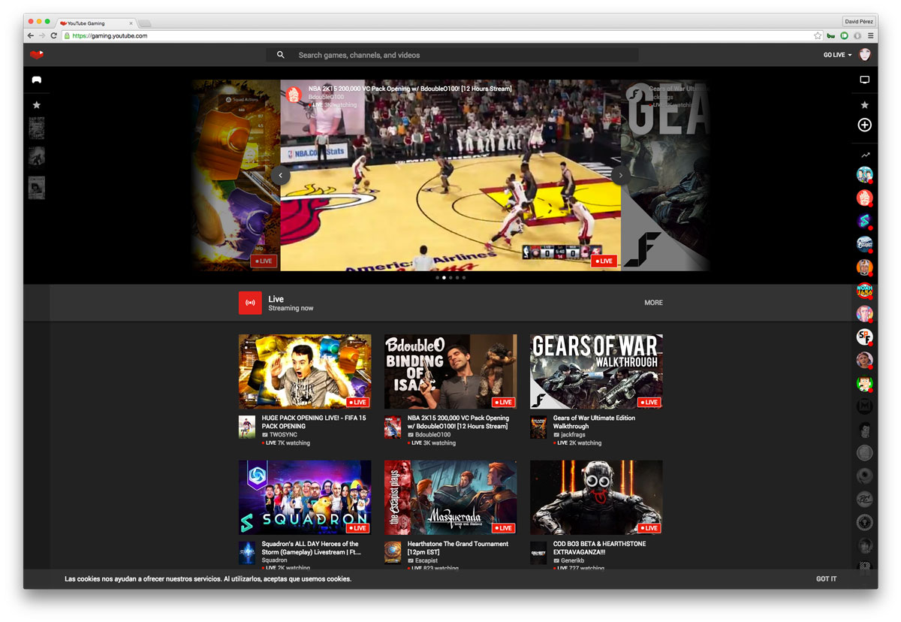
Task: Select the star icon in the right sidebar
Action: pyautogui.click(x=864, y=104)
